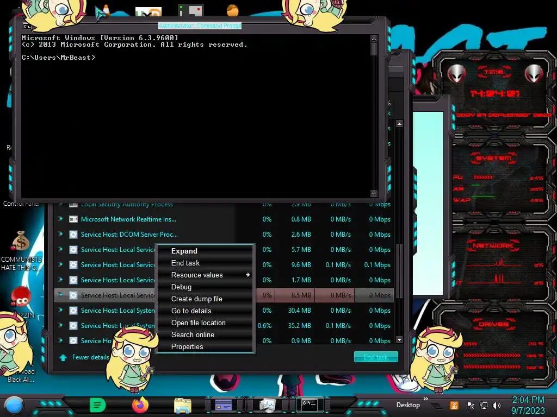Expand the Local Service row using 5.7 MB

[60, 249]
